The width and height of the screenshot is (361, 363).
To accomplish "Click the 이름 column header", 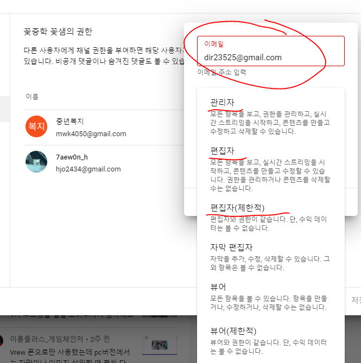I will coord(32,97).
